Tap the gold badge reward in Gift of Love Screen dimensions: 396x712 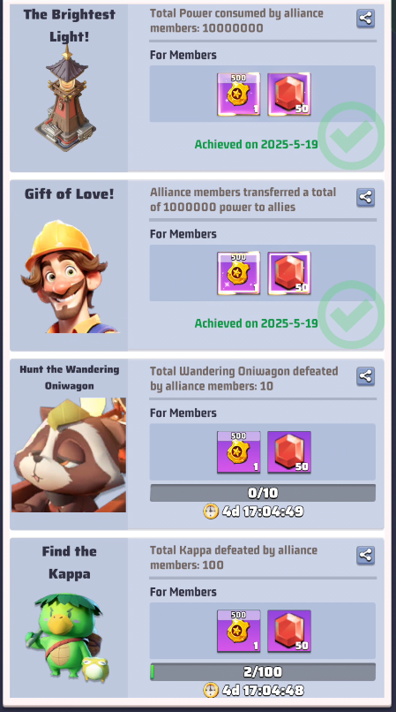coord(239,273)
